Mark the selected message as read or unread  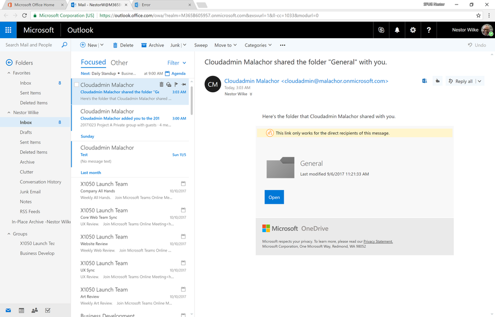click(169, 84)
